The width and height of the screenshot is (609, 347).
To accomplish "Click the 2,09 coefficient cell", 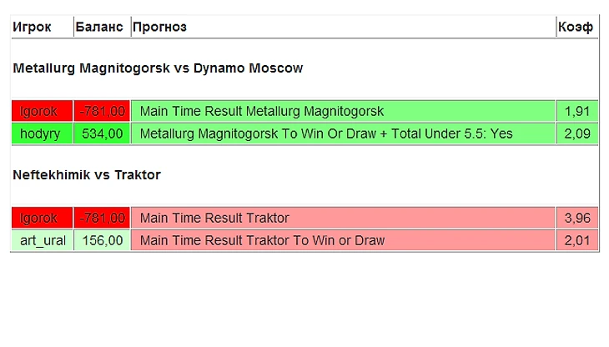I will click(577, 133).
